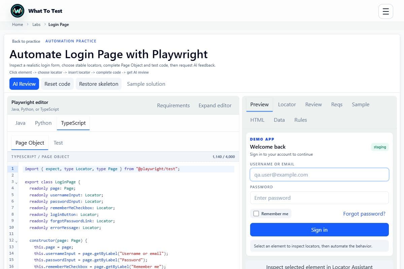Switch to the Data tab
Screen dimensions: 404x269
click(279, 120)
